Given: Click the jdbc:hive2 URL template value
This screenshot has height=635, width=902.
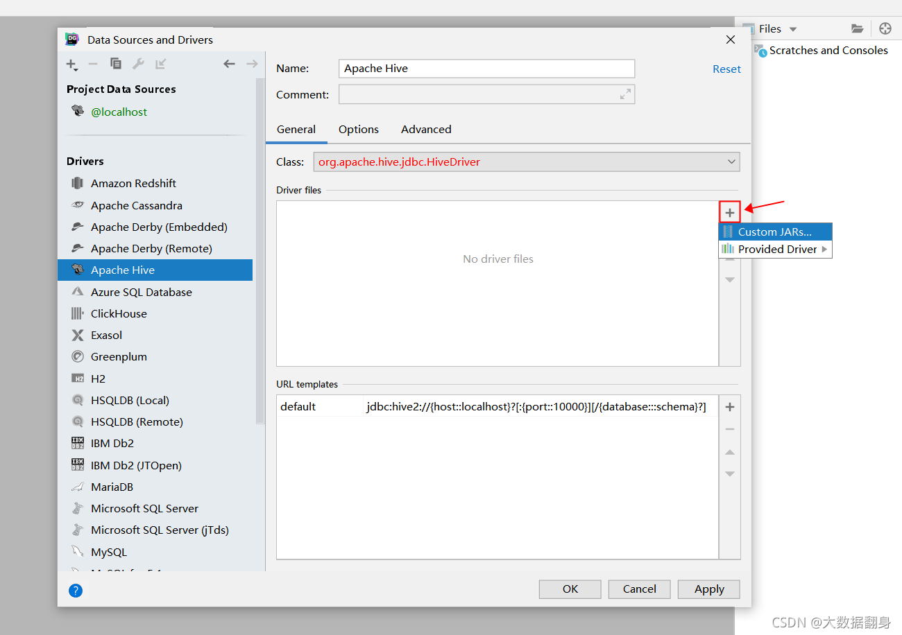Looking at the screenshot, I should (x=536, y=407).
